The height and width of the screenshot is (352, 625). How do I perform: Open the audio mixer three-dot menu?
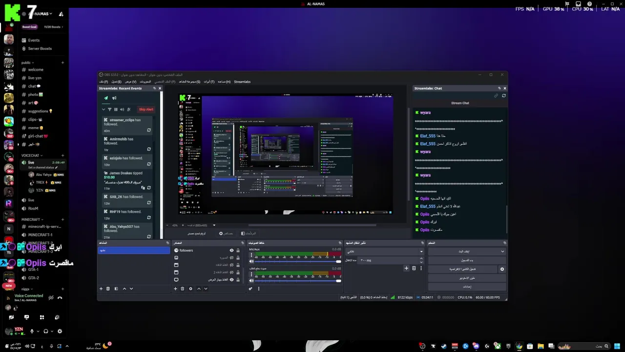[259, 289]
